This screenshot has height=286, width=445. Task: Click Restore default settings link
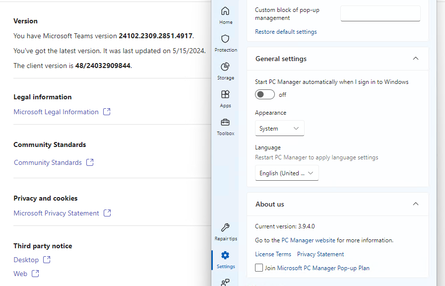click(285, 31)
